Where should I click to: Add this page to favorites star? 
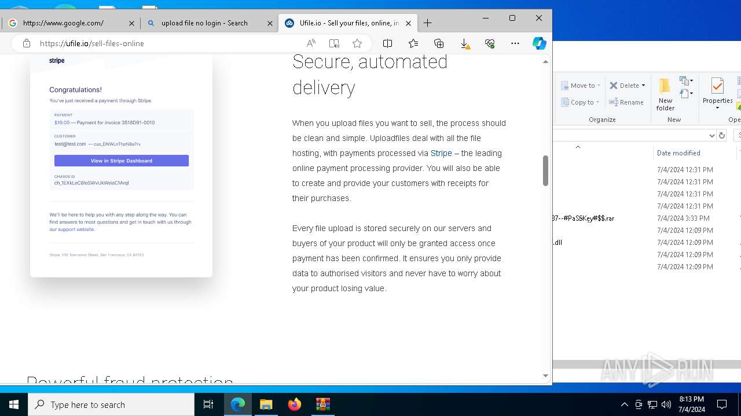point(357,43)
